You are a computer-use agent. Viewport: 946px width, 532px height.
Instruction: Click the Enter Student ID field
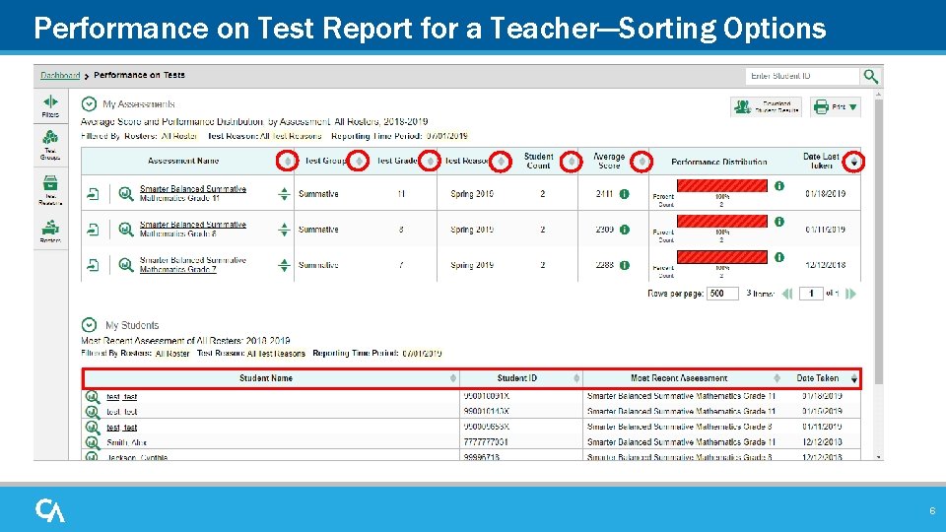pos(802,76)
